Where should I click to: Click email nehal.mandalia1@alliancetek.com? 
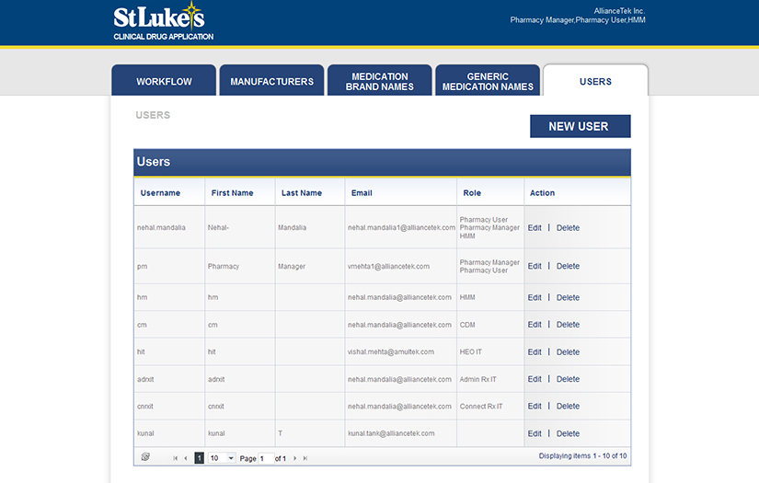pyautogui.click(x=401, y=227)
